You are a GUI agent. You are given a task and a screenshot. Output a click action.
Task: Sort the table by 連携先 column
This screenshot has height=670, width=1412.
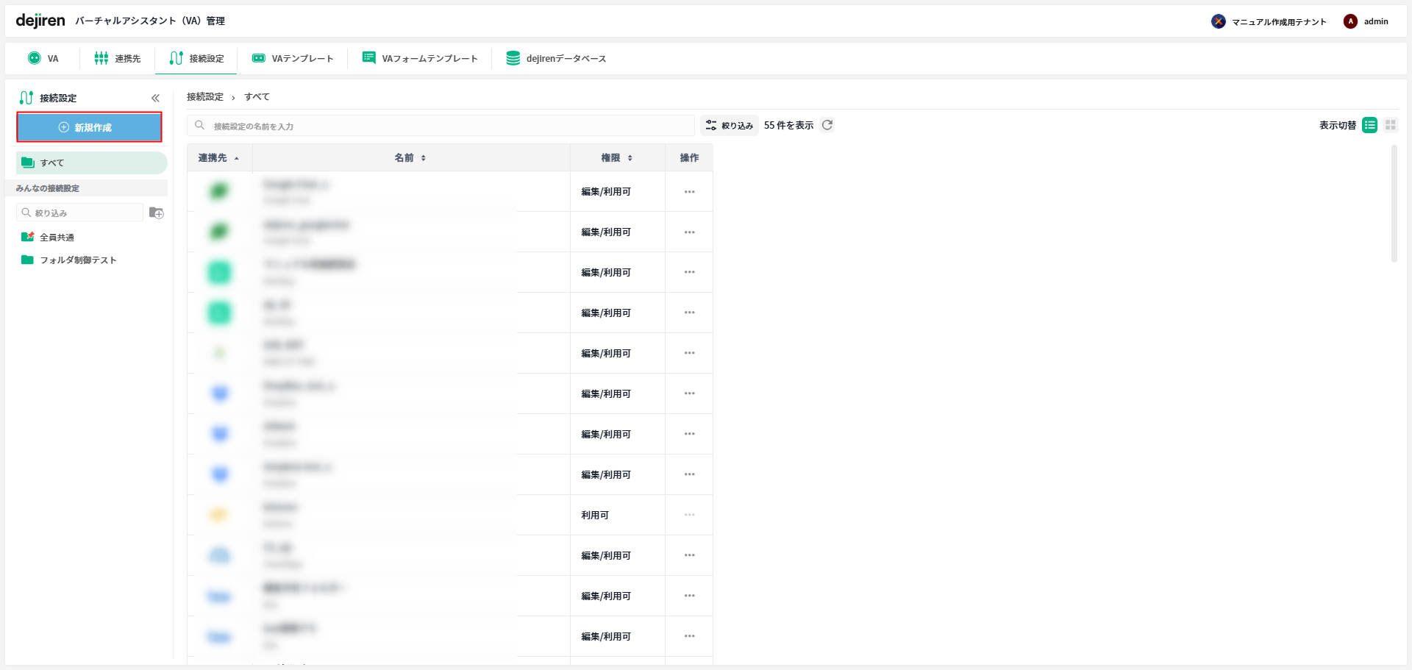click(x=218, y=157)
